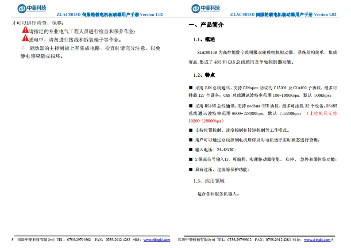Click the bullet square before 采用 CAN 总线通讯
351x248 pixels.
[x=191, y=88]
